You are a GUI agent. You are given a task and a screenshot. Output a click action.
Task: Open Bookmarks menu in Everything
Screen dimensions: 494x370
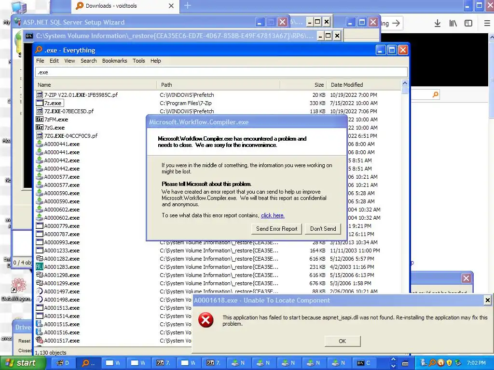[115, 61]
